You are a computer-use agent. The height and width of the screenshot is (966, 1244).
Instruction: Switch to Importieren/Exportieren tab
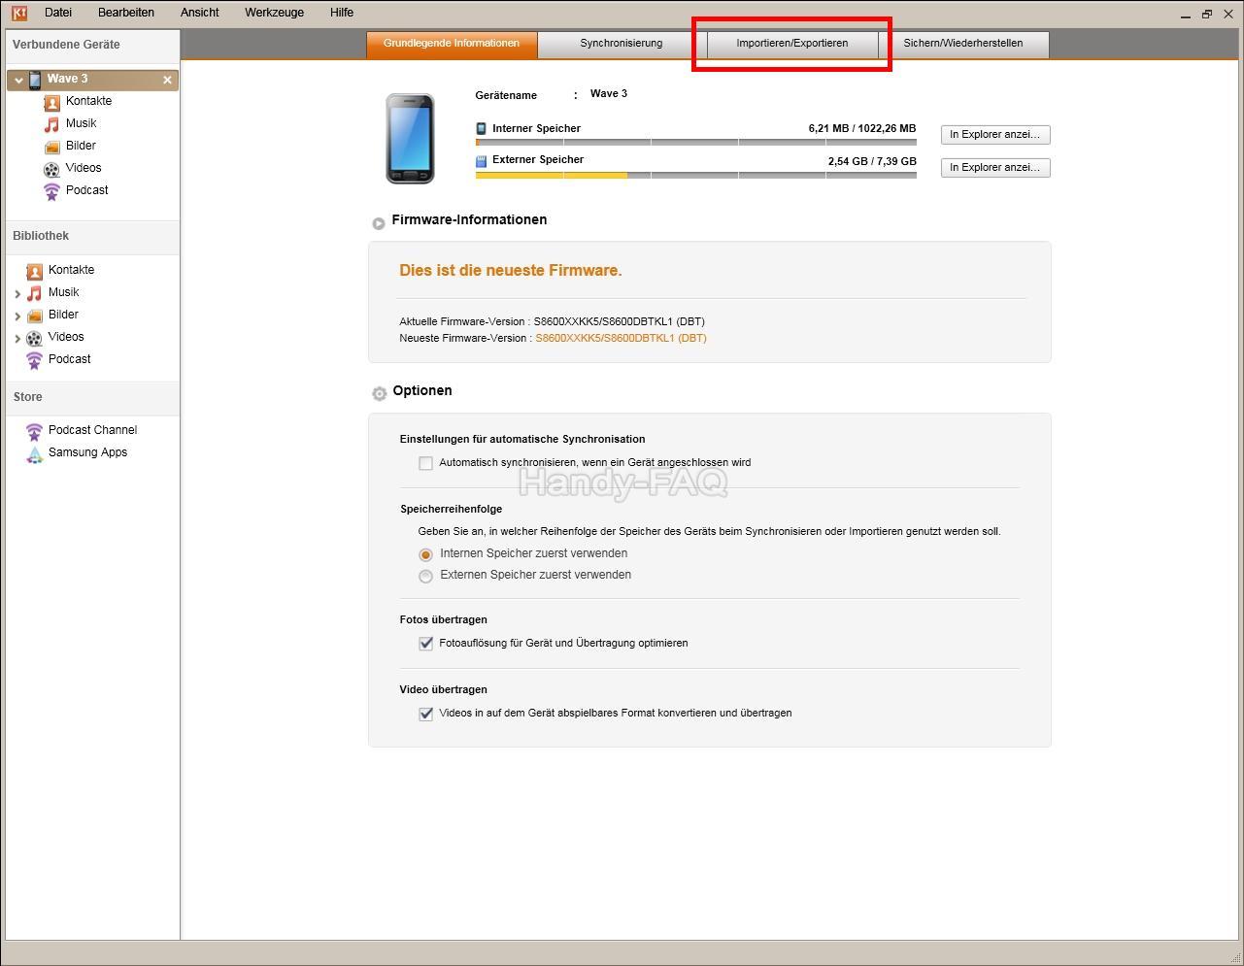pos(792,44)
